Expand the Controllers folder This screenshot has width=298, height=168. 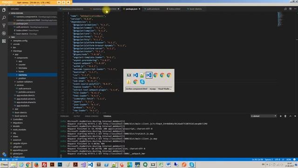18,119
